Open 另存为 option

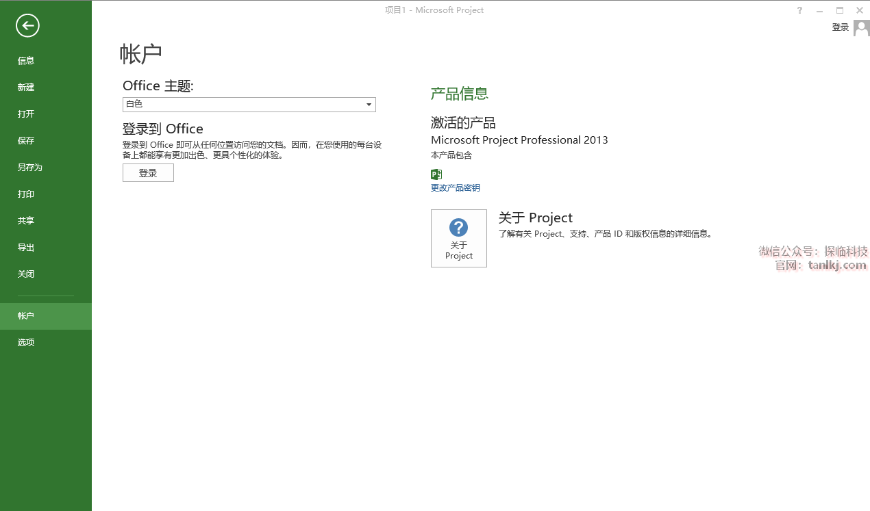46,167
